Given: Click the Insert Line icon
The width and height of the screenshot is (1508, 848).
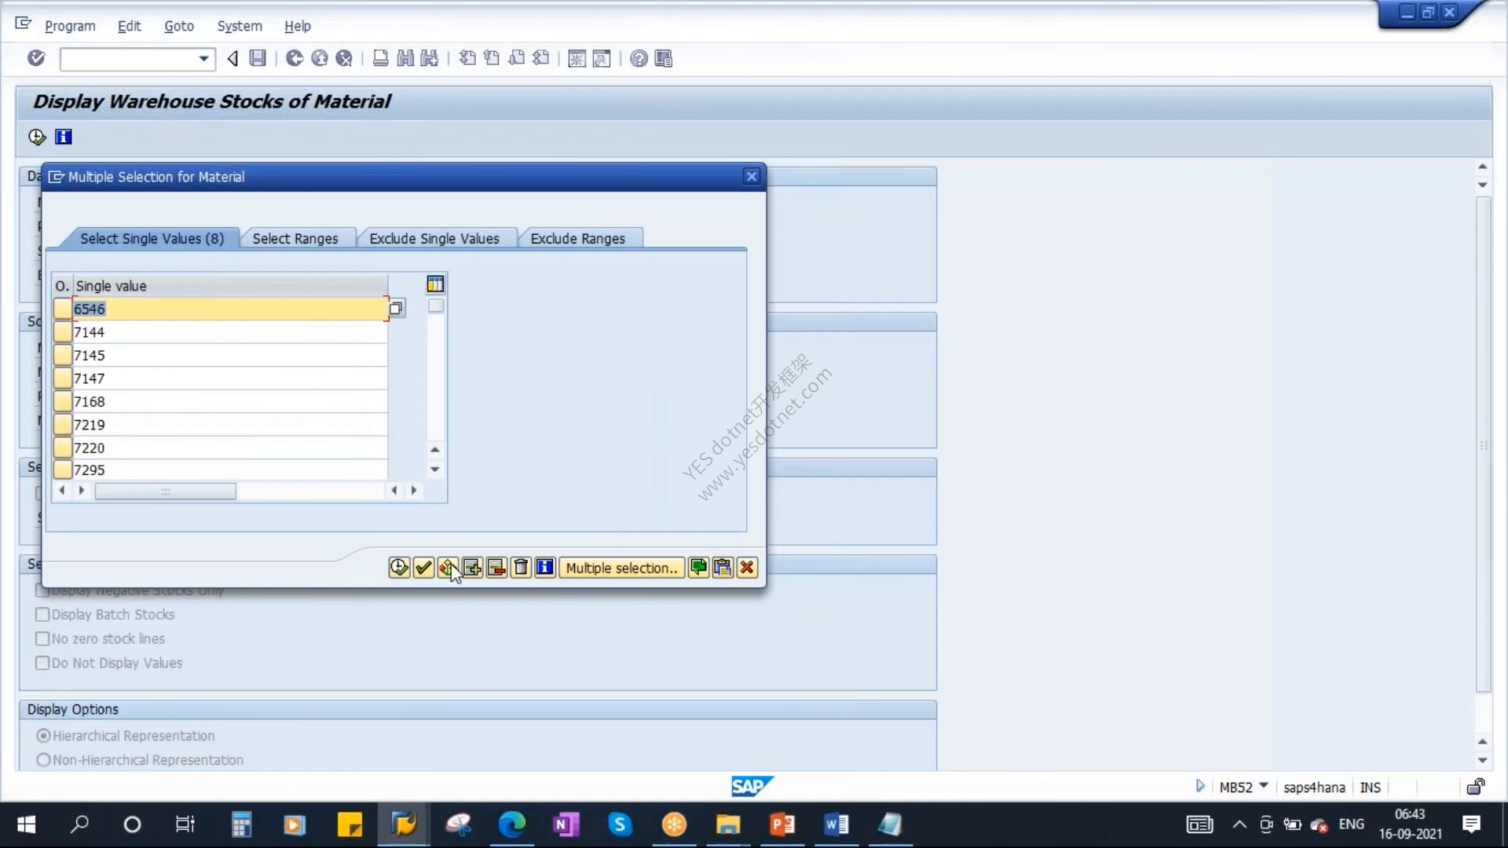Looking at the screenshot, I should pos(472,568).
